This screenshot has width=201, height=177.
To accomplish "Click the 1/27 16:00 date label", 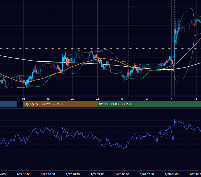I will pyautogui.click(x=23, y=174).
